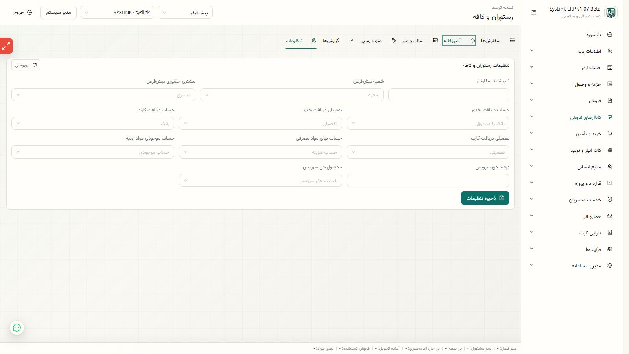Click into the درصد حق سرویس input field
This screenshot has height=354, width=629.
[428, 181]
